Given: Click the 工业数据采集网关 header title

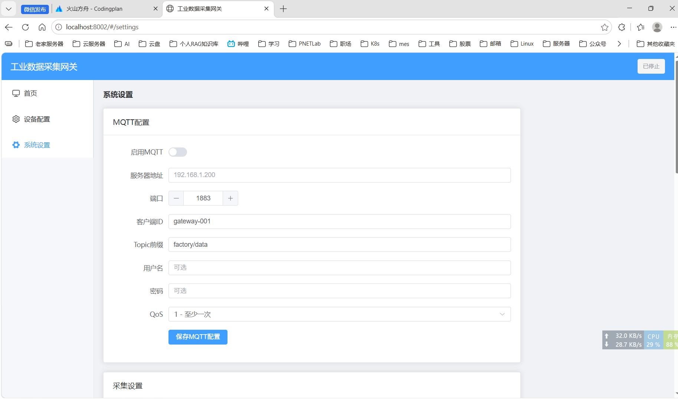Looking at the screenshot, I should pyautogui.click(x=44, y=67).
